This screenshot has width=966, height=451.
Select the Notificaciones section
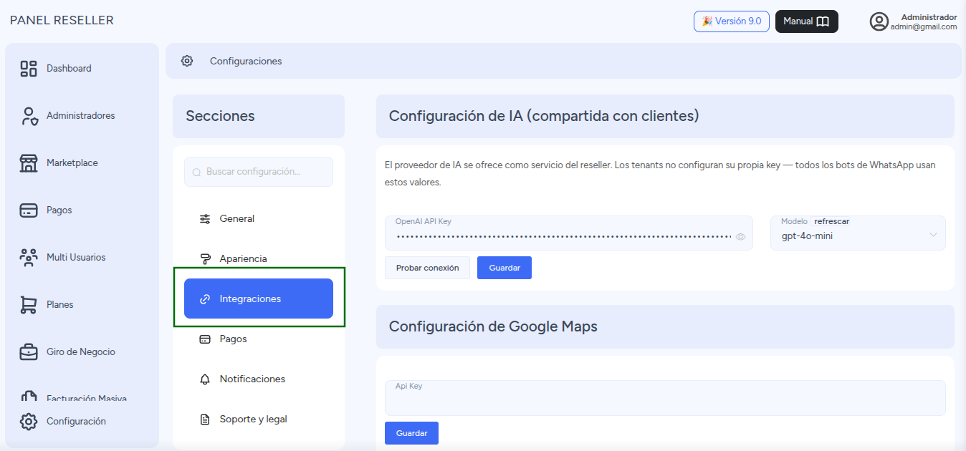tap(259, 379)
